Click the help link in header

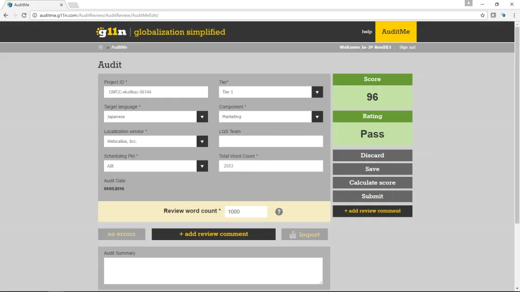[367, 32]
